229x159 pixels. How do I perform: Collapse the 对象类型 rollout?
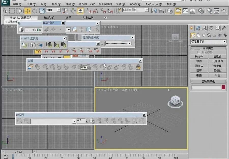pyautogui.click(x=208, y=48)
